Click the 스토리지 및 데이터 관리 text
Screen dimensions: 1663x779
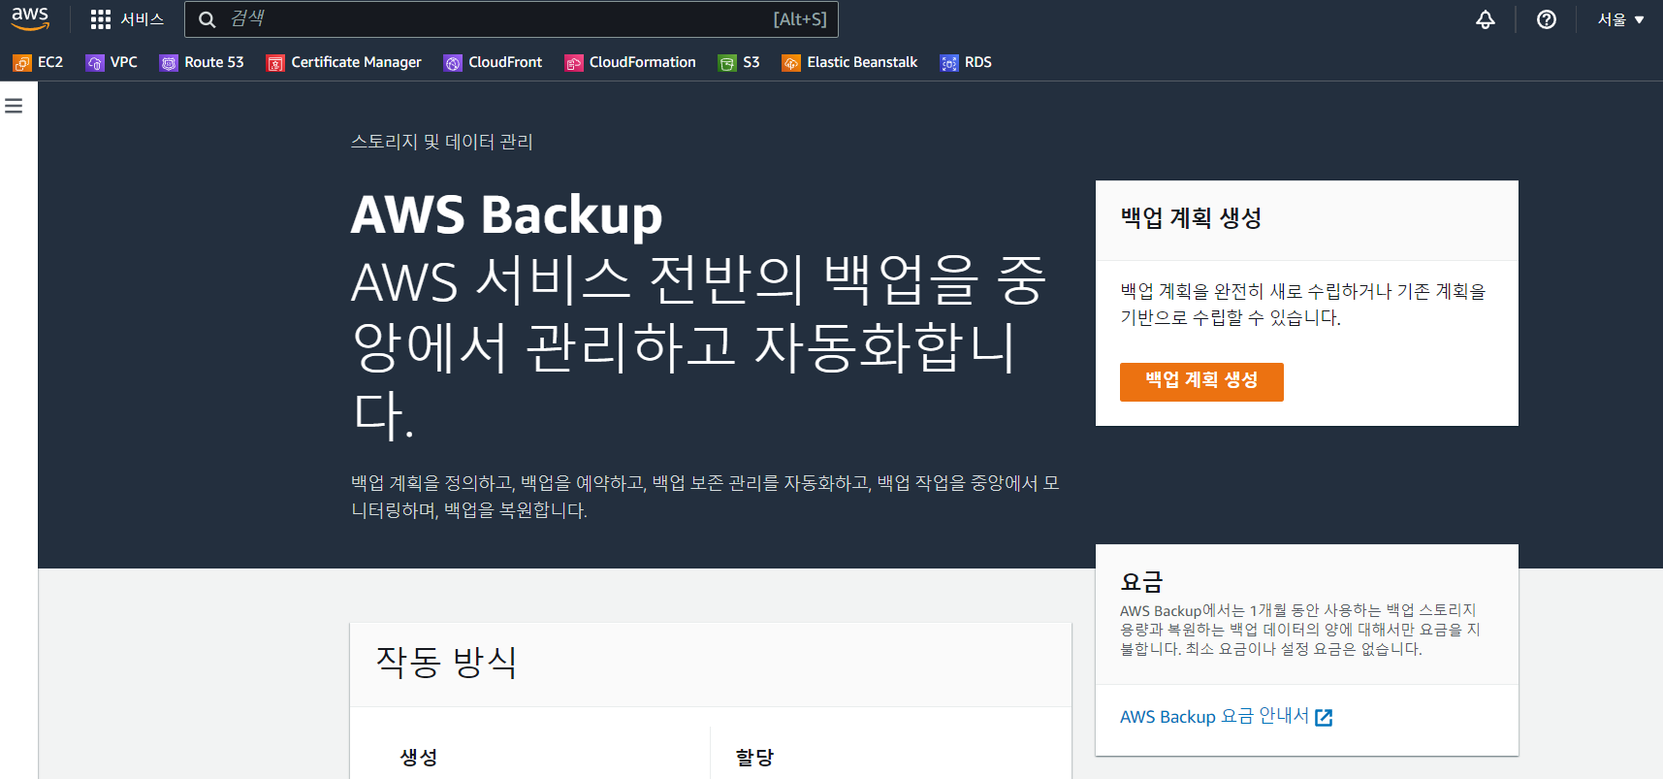tap(441, 142)
